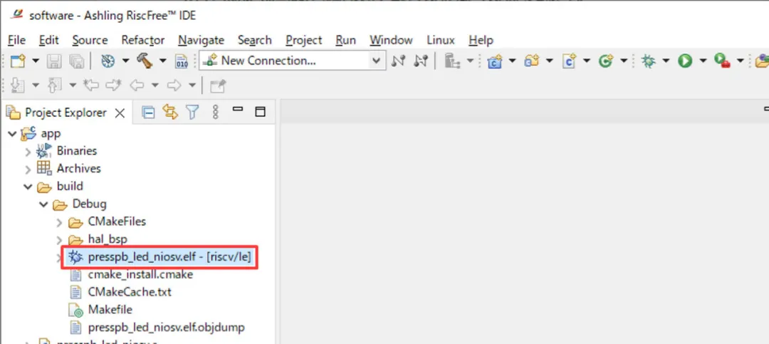Click the connect icon right of New Connection
769x344 pixels.
[x=399, y=61]
